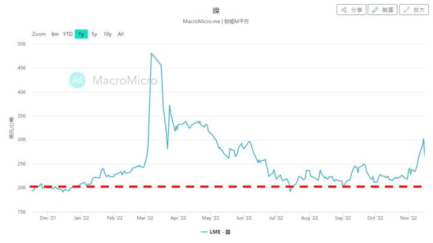Open the 分享 share button
Screen dimensions: 433x243
coord(351,10)
